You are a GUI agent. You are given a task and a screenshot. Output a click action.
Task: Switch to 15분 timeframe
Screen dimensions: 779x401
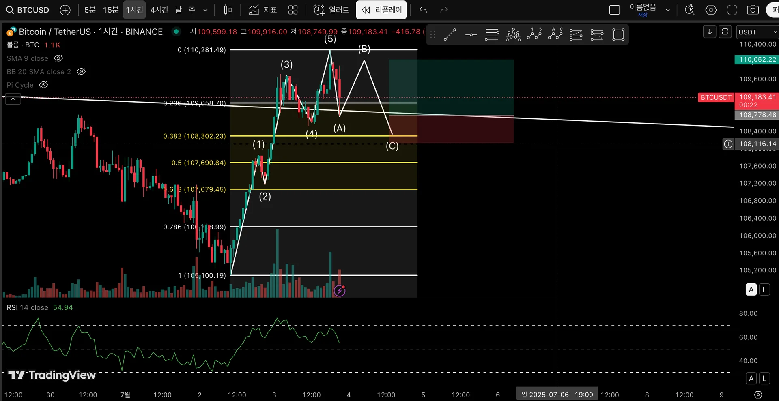110,10
